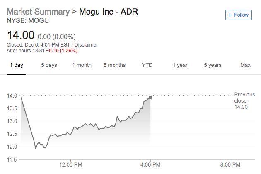Click the closing price dot on chart
The image size is (261, 174).
(x=150, y=98)
